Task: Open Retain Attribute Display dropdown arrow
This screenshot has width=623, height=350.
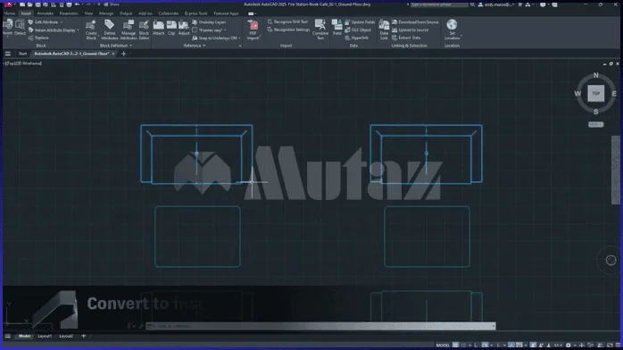Action: point(78,30)
